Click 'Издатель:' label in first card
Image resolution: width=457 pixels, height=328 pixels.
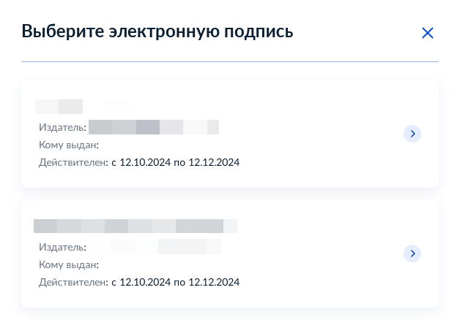63,127
